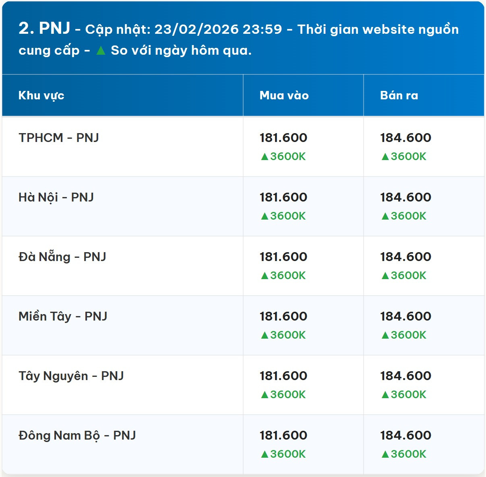Click the up arrow under Đông Nam Bộ buy price
The image size is (486, 477).
coord(265,454)
